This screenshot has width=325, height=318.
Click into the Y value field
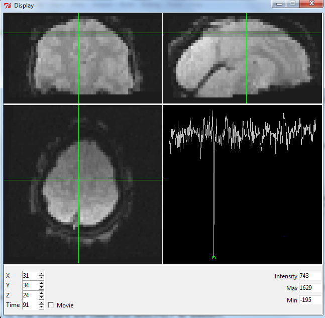click(31, 285)
